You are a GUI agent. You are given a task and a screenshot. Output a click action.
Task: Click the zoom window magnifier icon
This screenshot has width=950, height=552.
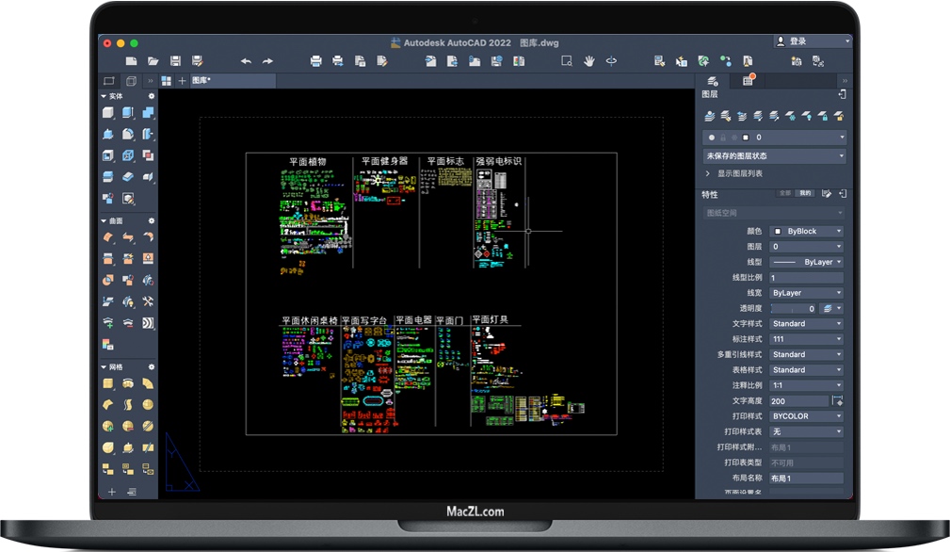(567, 61)
